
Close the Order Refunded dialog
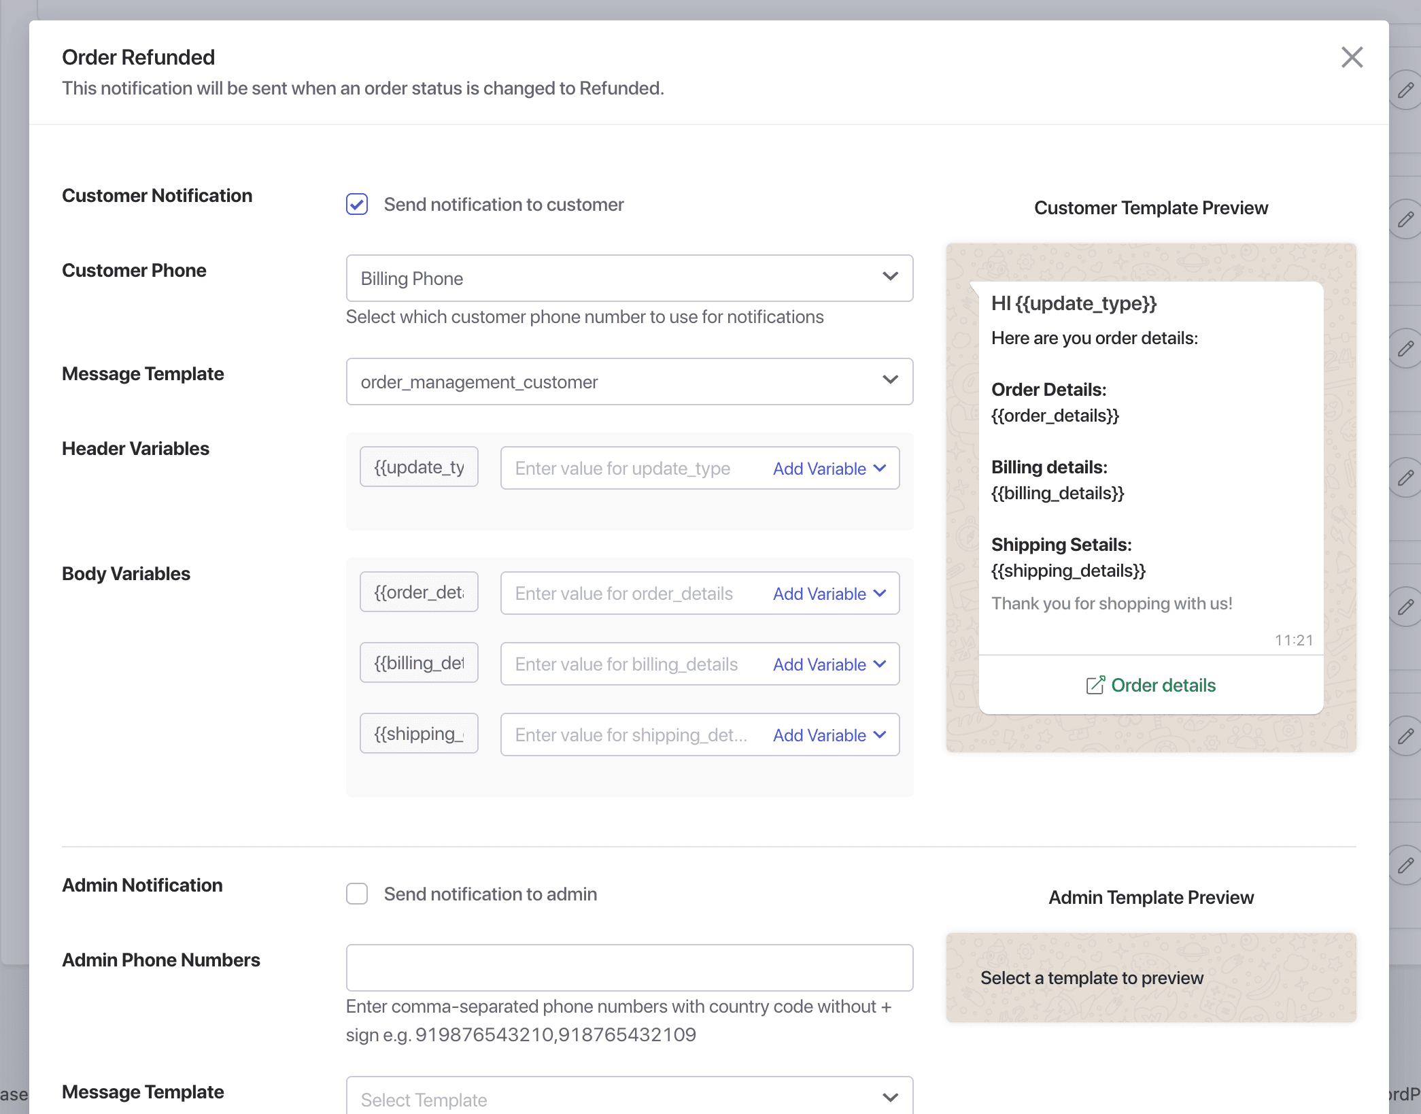click(1352, 57)
